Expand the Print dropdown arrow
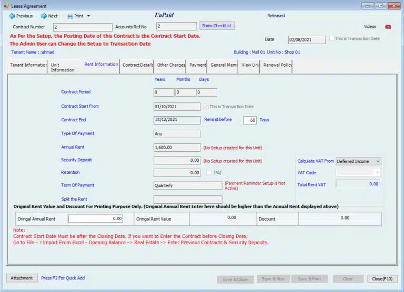Screen dimensions: 404x292 88,16
